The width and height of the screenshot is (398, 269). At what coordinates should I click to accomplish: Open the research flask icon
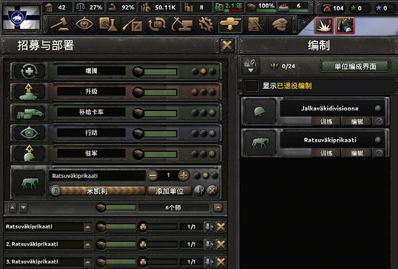pos(108,25)
